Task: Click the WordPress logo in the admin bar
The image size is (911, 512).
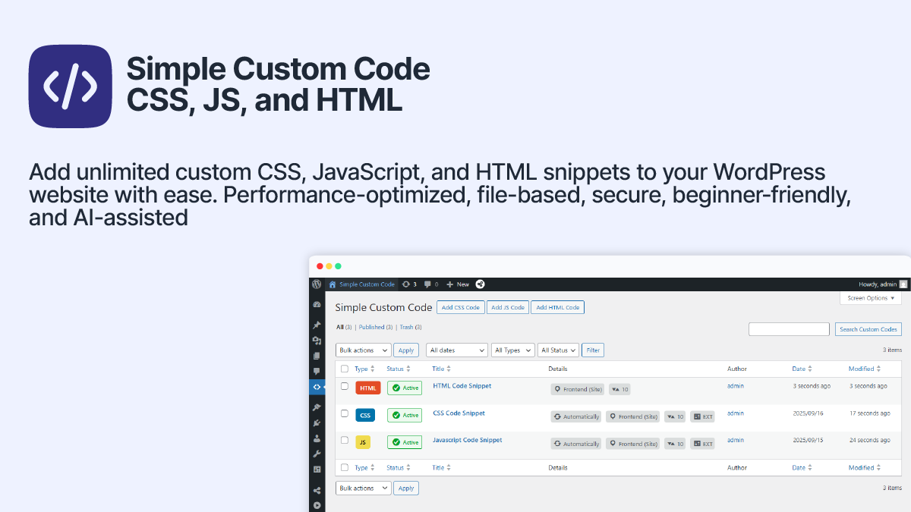Action: 317,284
